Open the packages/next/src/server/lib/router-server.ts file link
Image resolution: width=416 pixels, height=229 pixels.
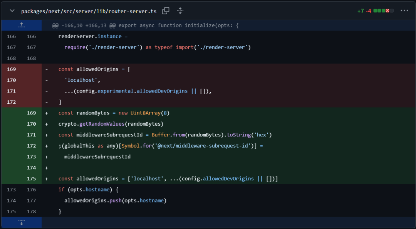click(89, 11)
